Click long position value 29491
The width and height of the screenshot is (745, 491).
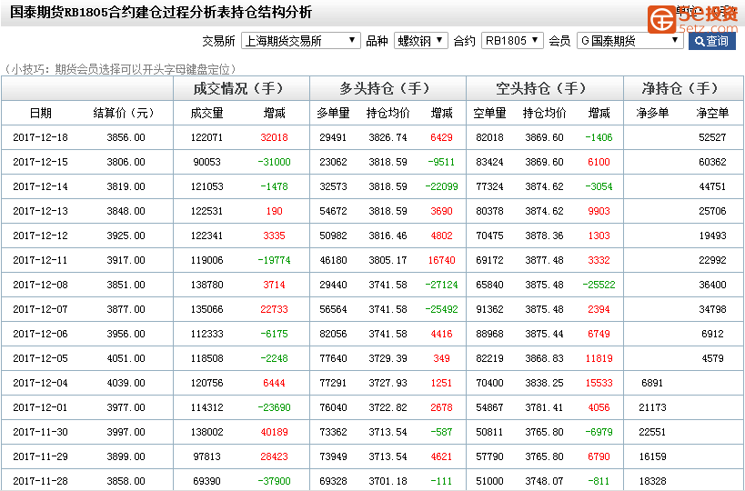(333, 137)
